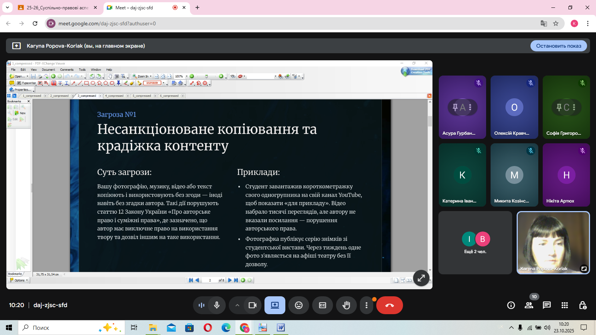
Task: Raise hand in the meeting
Action: pyautogui.click(x=346, y=305)
